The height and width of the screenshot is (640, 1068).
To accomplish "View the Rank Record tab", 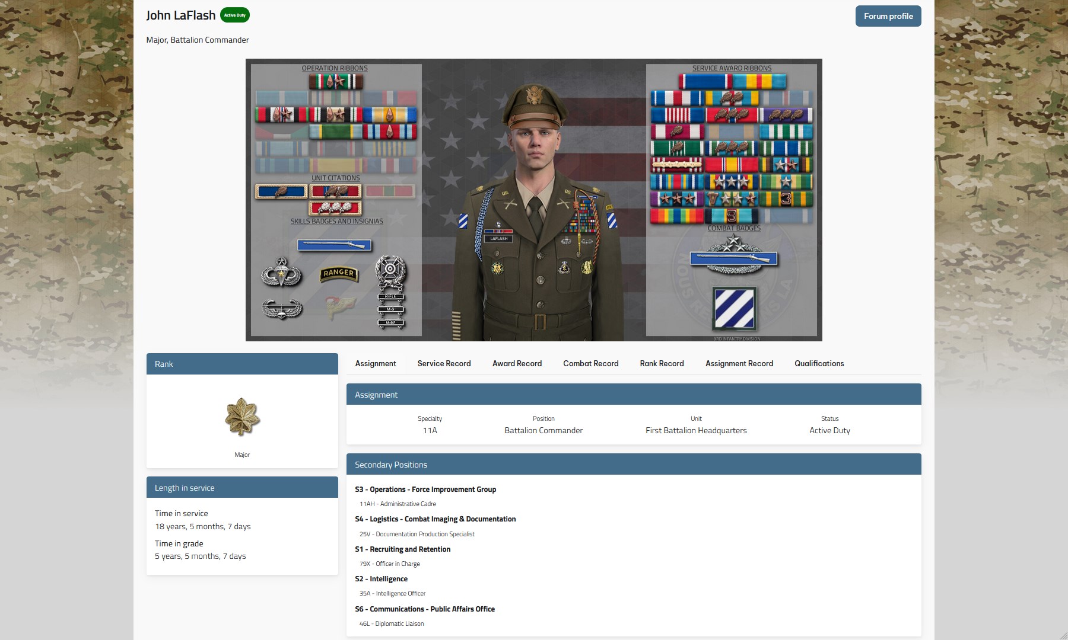I will [x=662, y=363].
